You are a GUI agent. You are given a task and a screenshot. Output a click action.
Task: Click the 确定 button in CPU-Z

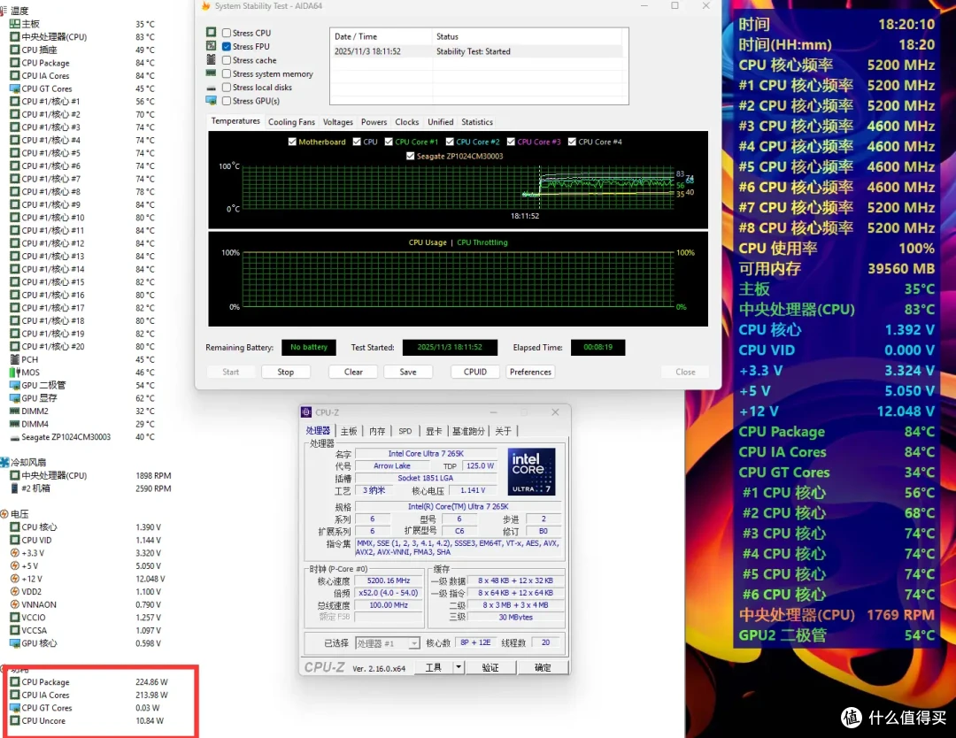[x=543, y=667]
